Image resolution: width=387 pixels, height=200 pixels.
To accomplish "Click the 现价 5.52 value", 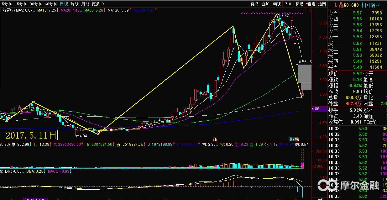I will 357,74.
